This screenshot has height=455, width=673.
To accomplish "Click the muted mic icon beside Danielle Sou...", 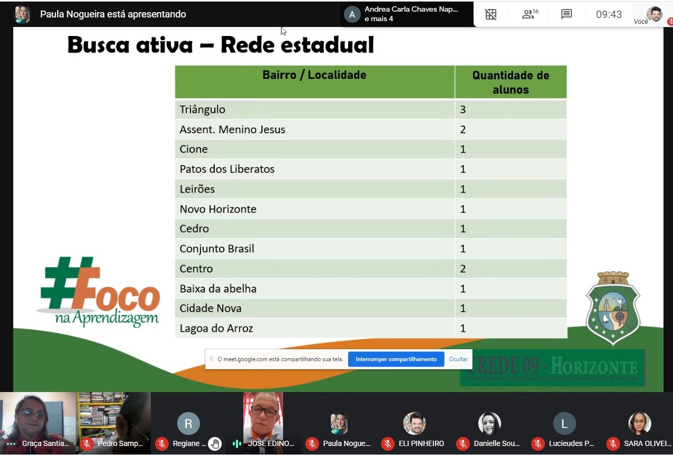I will click(463, 444).
